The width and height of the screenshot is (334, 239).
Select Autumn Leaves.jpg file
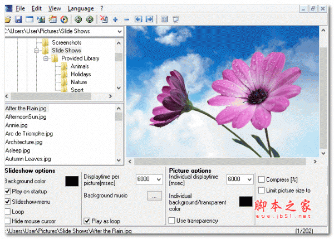[28, 159]
